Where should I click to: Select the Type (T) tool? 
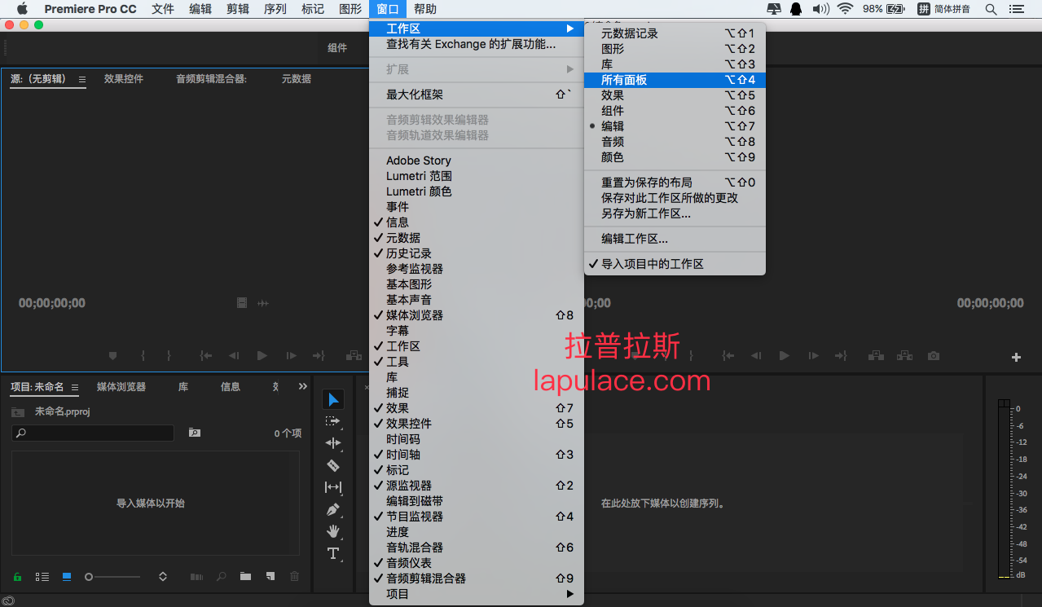[x=333, y=553]
